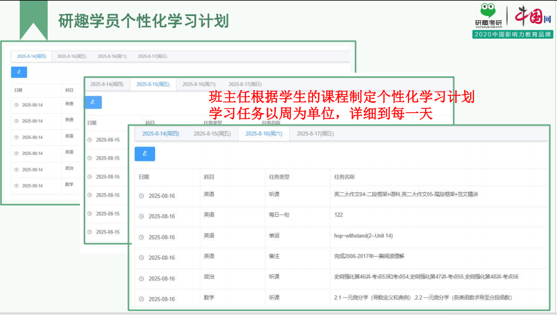Click the task name hop~withstand(2--Unit 14)
The image size is (557, 315).
coord(363,236)
